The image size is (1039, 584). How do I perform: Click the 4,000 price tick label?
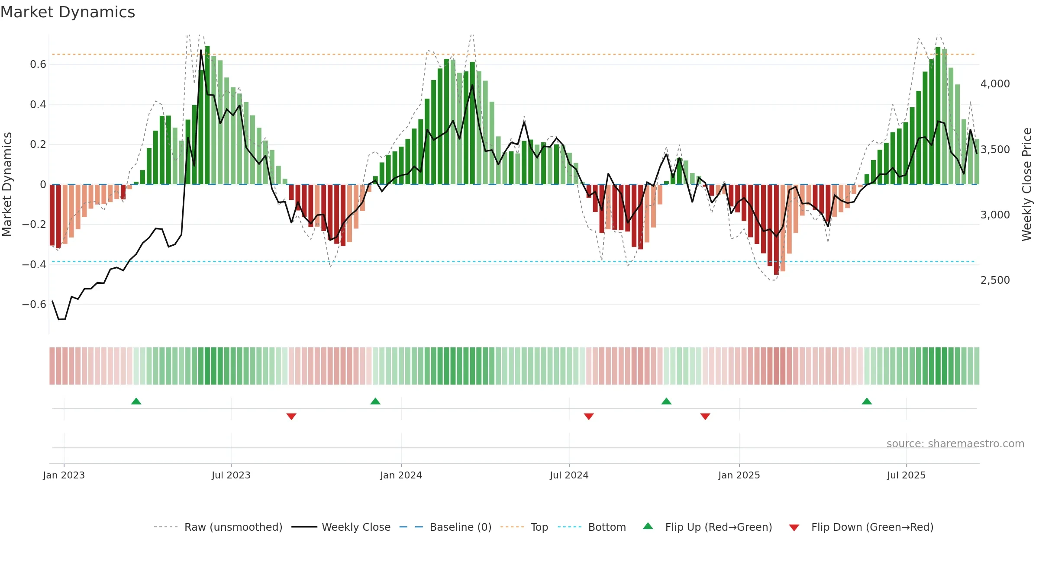995,84
